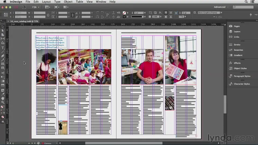Select the Scissors tool

[3, 73]
